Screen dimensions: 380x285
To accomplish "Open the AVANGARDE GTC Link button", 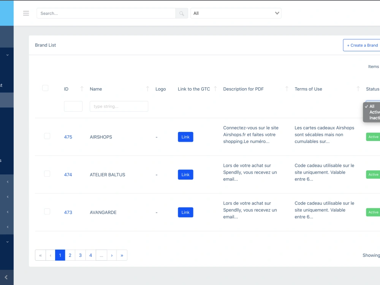I will coord(185,212).
